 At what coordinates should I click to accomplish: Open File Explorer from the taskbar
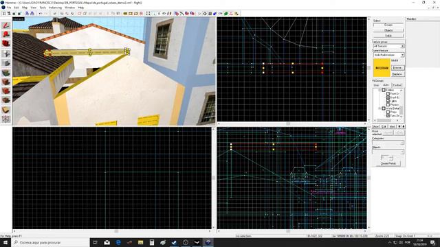(140, 242)
